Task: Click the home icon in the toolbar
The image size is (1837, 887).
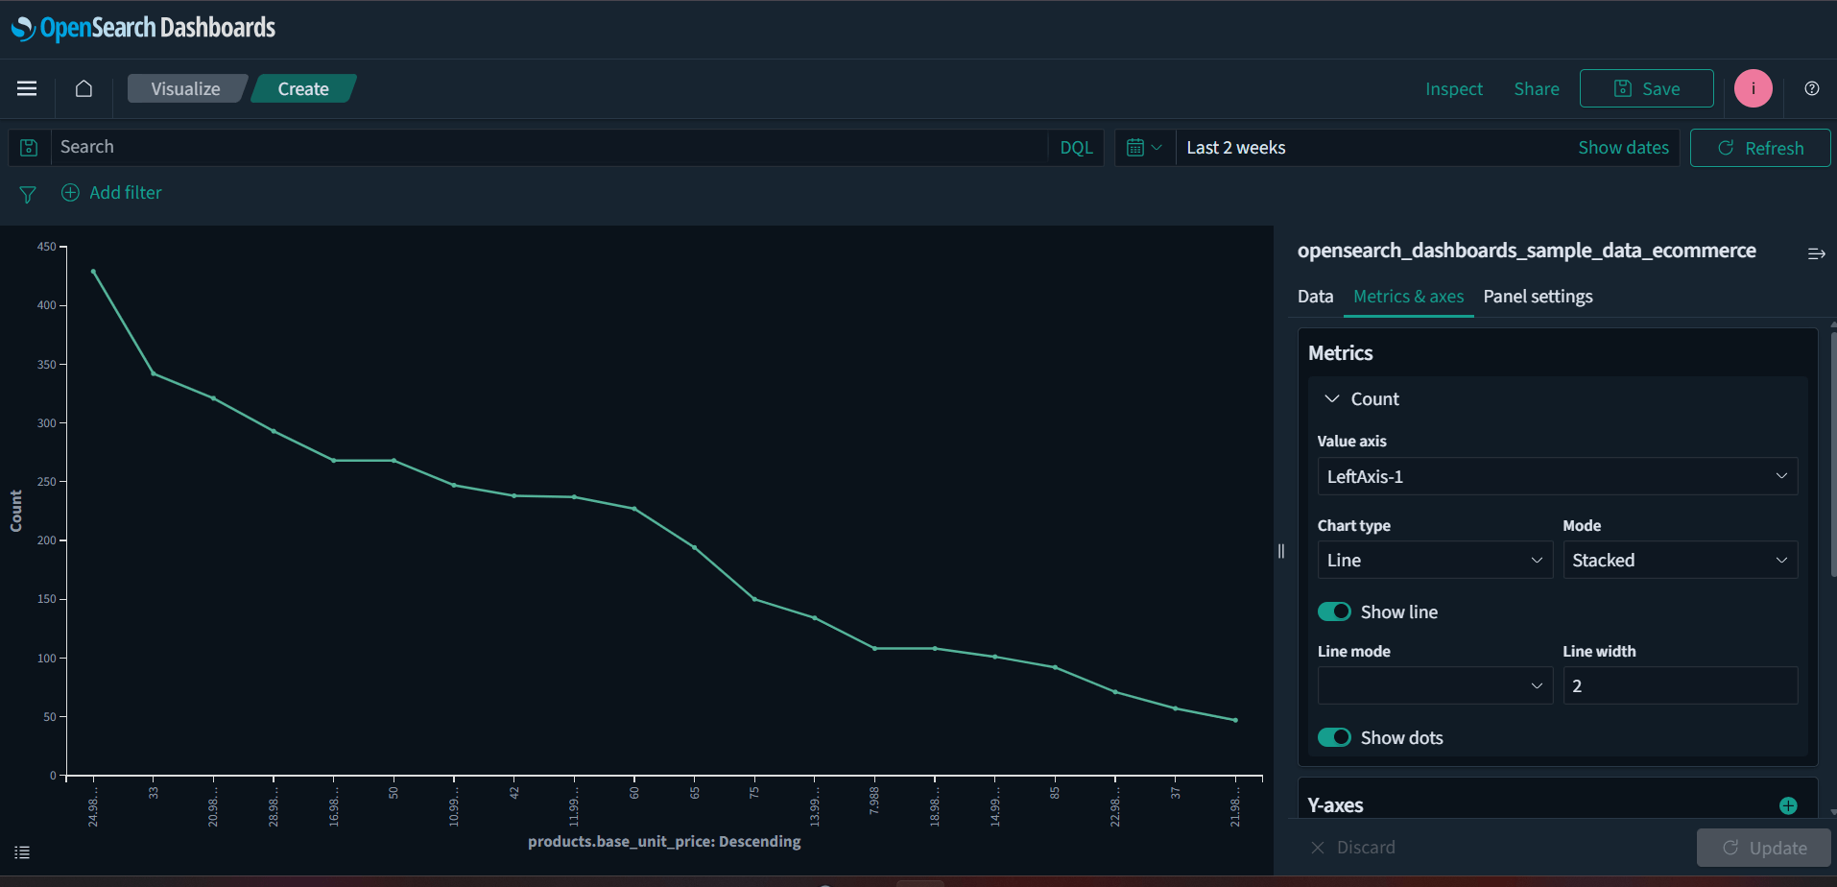Action: coord(83,88)
